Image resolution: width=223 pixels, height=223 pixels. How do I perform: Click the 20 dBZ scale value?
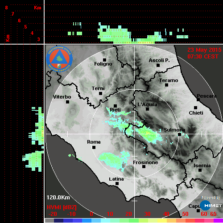coord(128,214)
